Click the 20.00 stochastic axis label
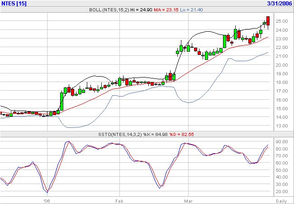This screenshot has width=294, height=204. coord(282,192)
